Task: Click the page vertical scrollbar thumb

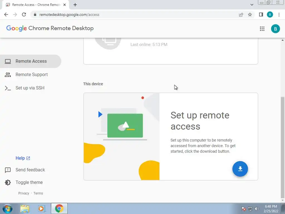Action: coord(282,147)
